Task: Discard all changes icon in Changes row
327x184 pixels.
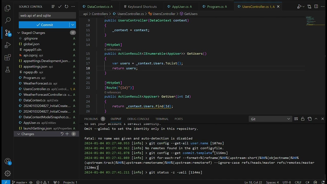Action: (x=62, y=134)
